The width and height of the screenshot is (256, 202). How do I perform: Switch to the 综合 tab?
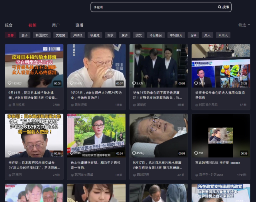point(9,25)
